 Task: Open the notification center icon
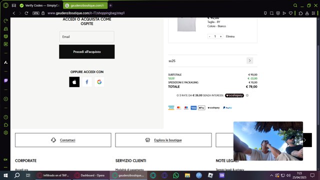[312, 175]
